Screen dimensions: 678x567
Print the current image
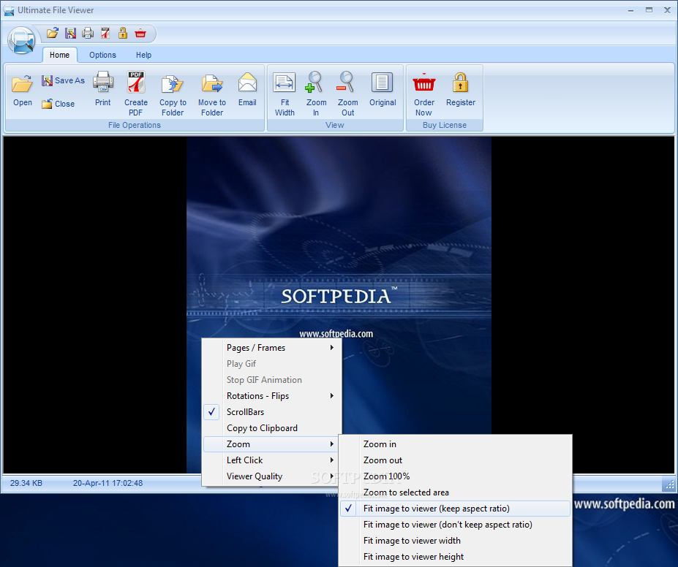(x=103, y=89)
